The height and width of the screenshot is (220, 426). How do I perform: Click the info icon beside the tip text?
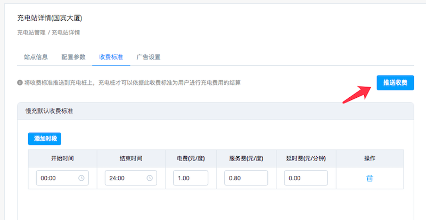(x=20, y=83)
